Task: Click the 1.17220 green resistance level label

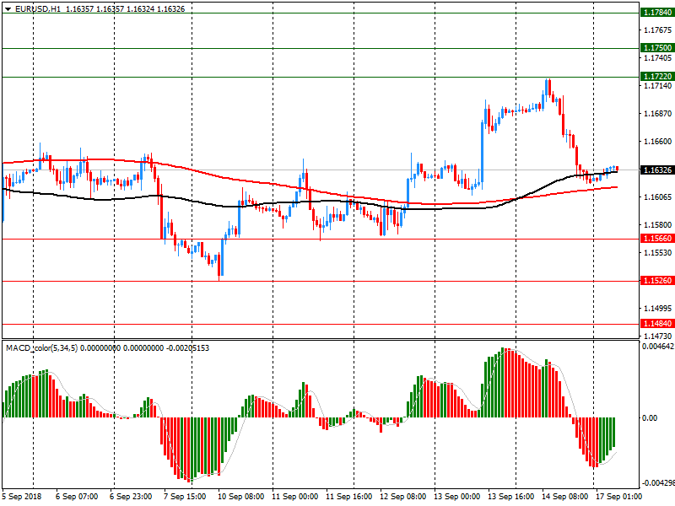Action: 657,76
